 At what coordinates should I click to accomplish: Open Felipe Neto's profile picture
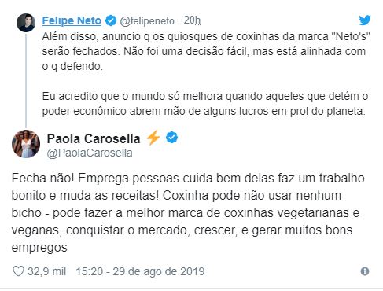point(26,23)
